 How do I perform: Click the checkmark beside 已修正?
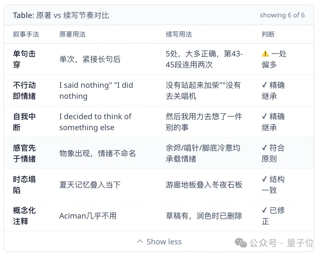coord(264,211)
